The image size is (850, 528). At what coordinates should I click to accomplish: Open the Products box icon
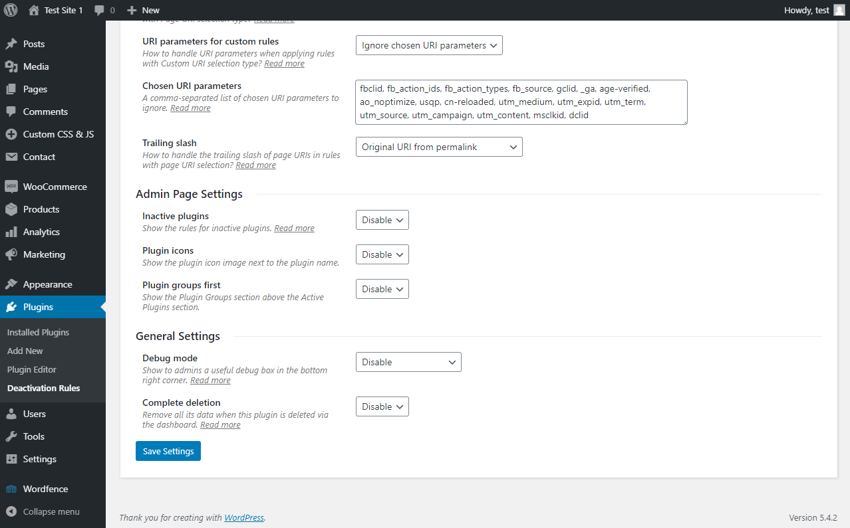point(11,209)
